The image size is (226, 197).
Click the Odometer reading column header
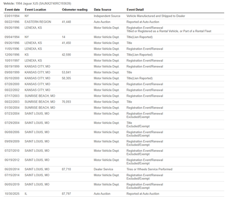tap(75, 9)
